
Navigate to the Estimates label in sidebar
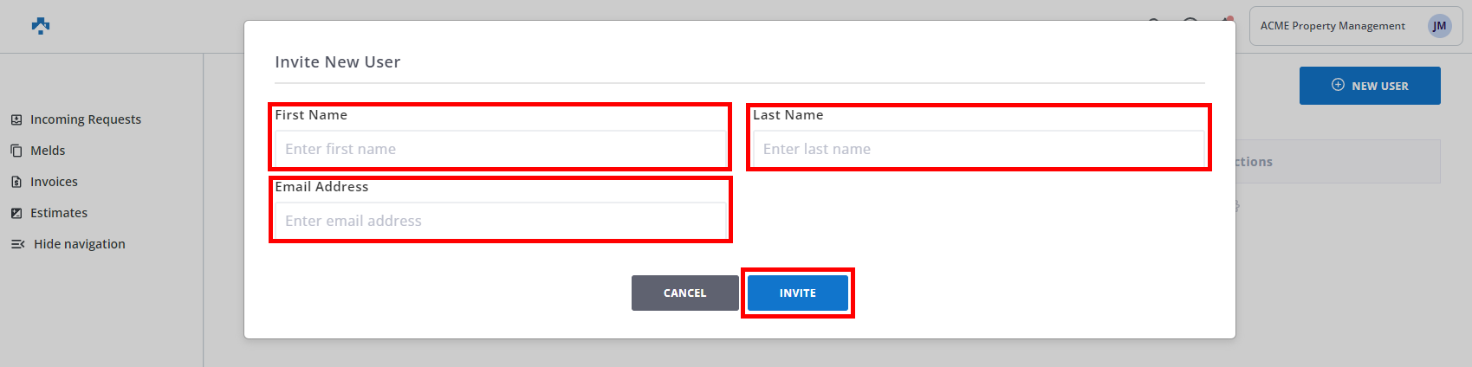click(x=59, y=213)
